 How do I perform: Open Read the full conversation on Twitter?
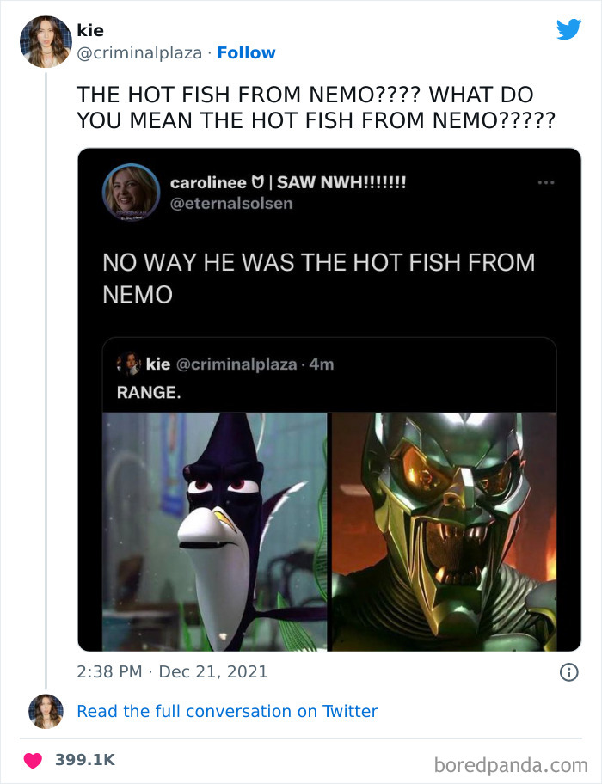[227, 712]
